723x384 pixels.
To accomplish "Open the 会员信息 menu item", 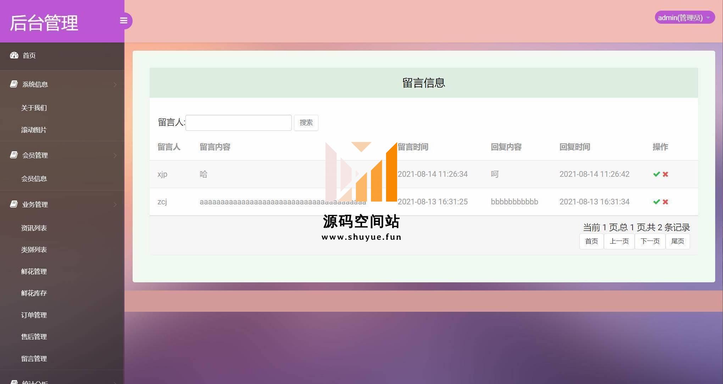I will click(x=34, y=179).
